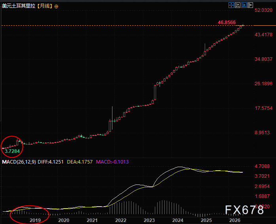The height and width of the screenshot is (224, 276).
Task: Select the 2019 marker on time axis
Action: [35, 220]
